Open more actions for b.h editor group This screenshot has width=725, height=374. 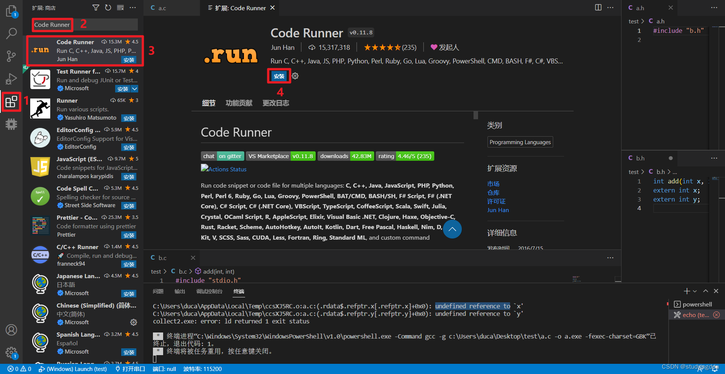click(x=714, y=158)
